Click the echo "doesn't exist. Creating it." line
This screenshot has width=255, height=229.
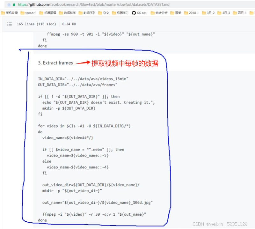click(x=98, y=102)
